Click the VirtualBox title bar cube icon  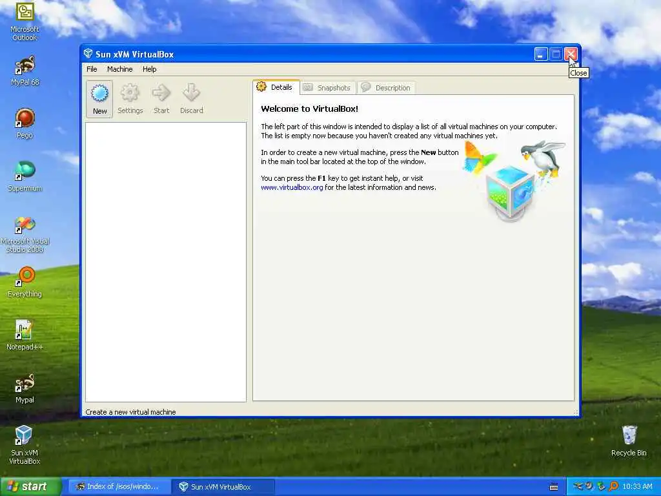[x=88, y=54]
